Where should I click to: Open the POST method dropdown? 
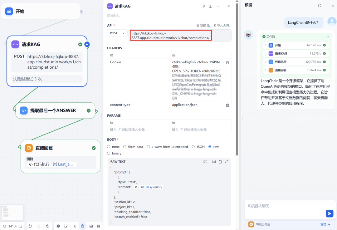coord(117,33)
